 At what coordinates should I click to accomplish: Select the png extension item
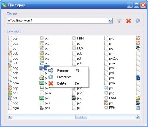pyautogui.click(x=109, y=93)
